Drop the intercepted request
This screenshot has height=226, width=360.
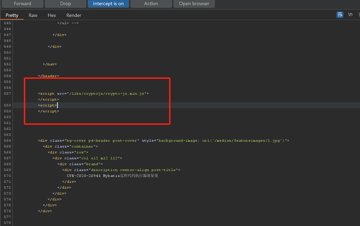(x=65, y=4)
